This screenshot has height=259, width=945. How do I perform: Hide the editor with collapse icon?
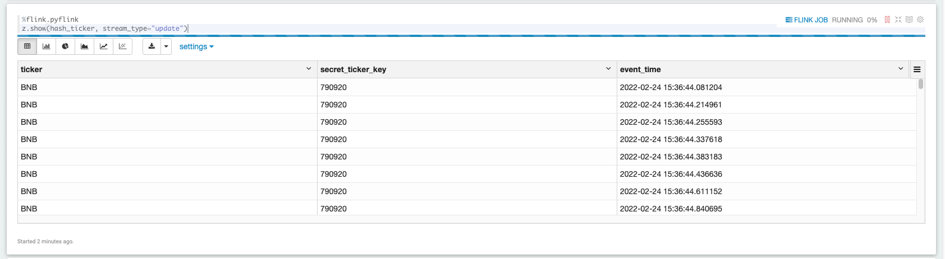pyautogui.click(x=898, y=20)
